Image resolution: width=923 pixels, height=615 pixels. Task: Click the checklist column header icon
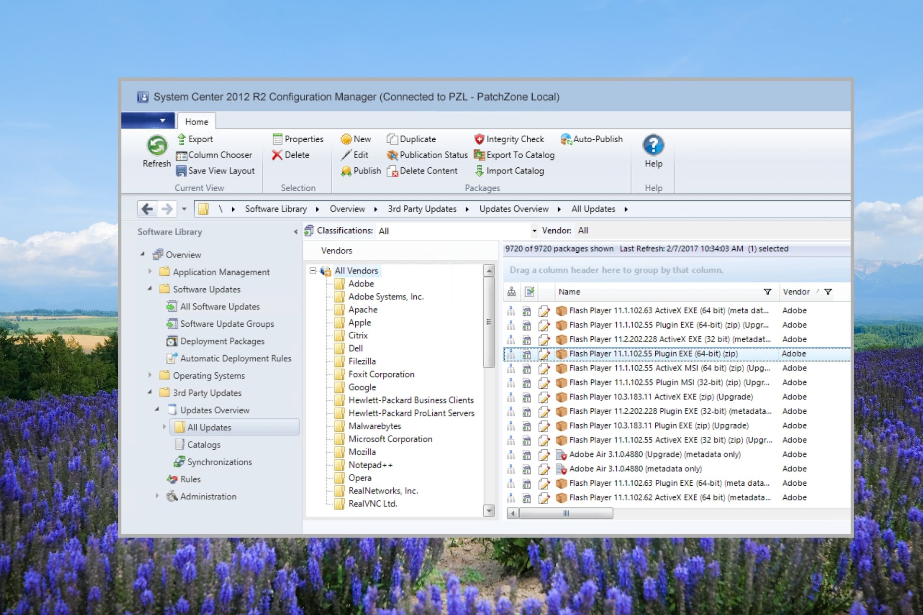coord(529,292)
